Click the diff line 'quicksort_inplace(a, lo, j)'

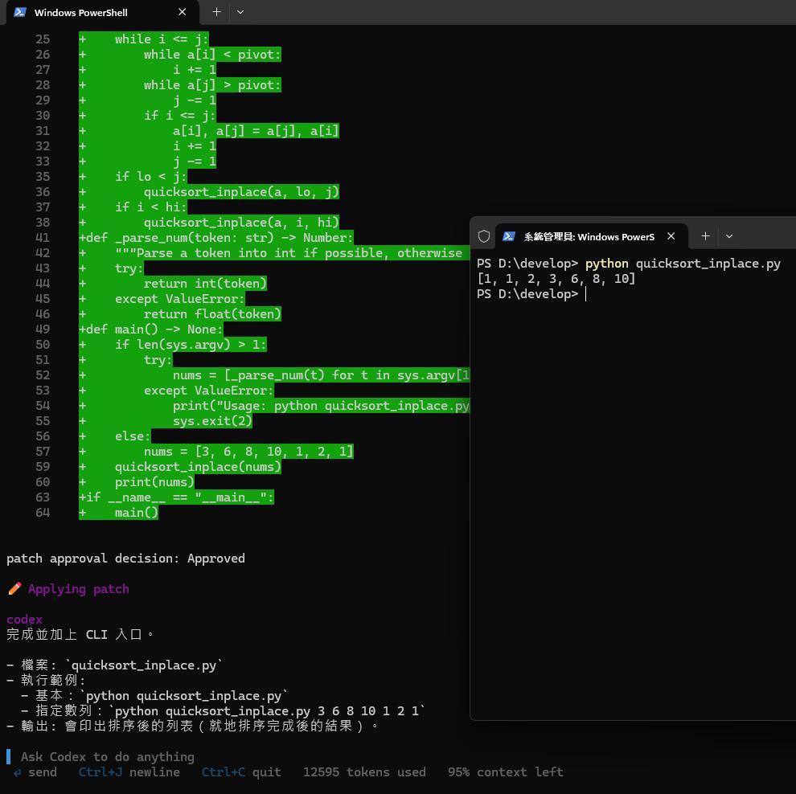click(241, 192)
